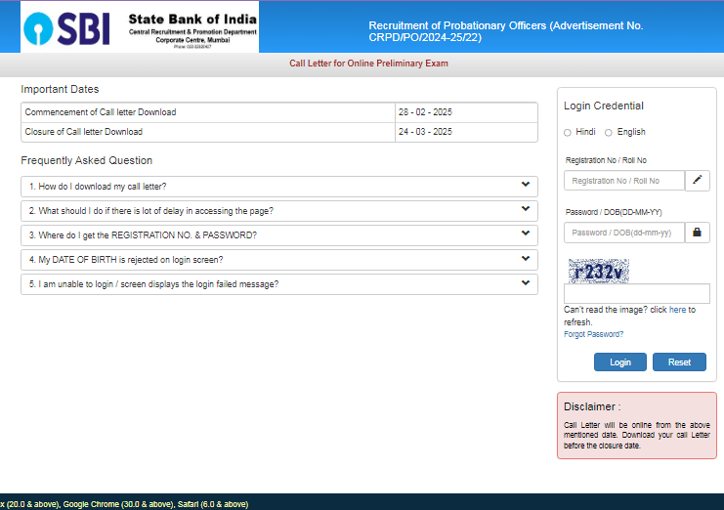The image size is (724, 510).
Task: Click the captcha text entry box
Action: click(636, 294)
